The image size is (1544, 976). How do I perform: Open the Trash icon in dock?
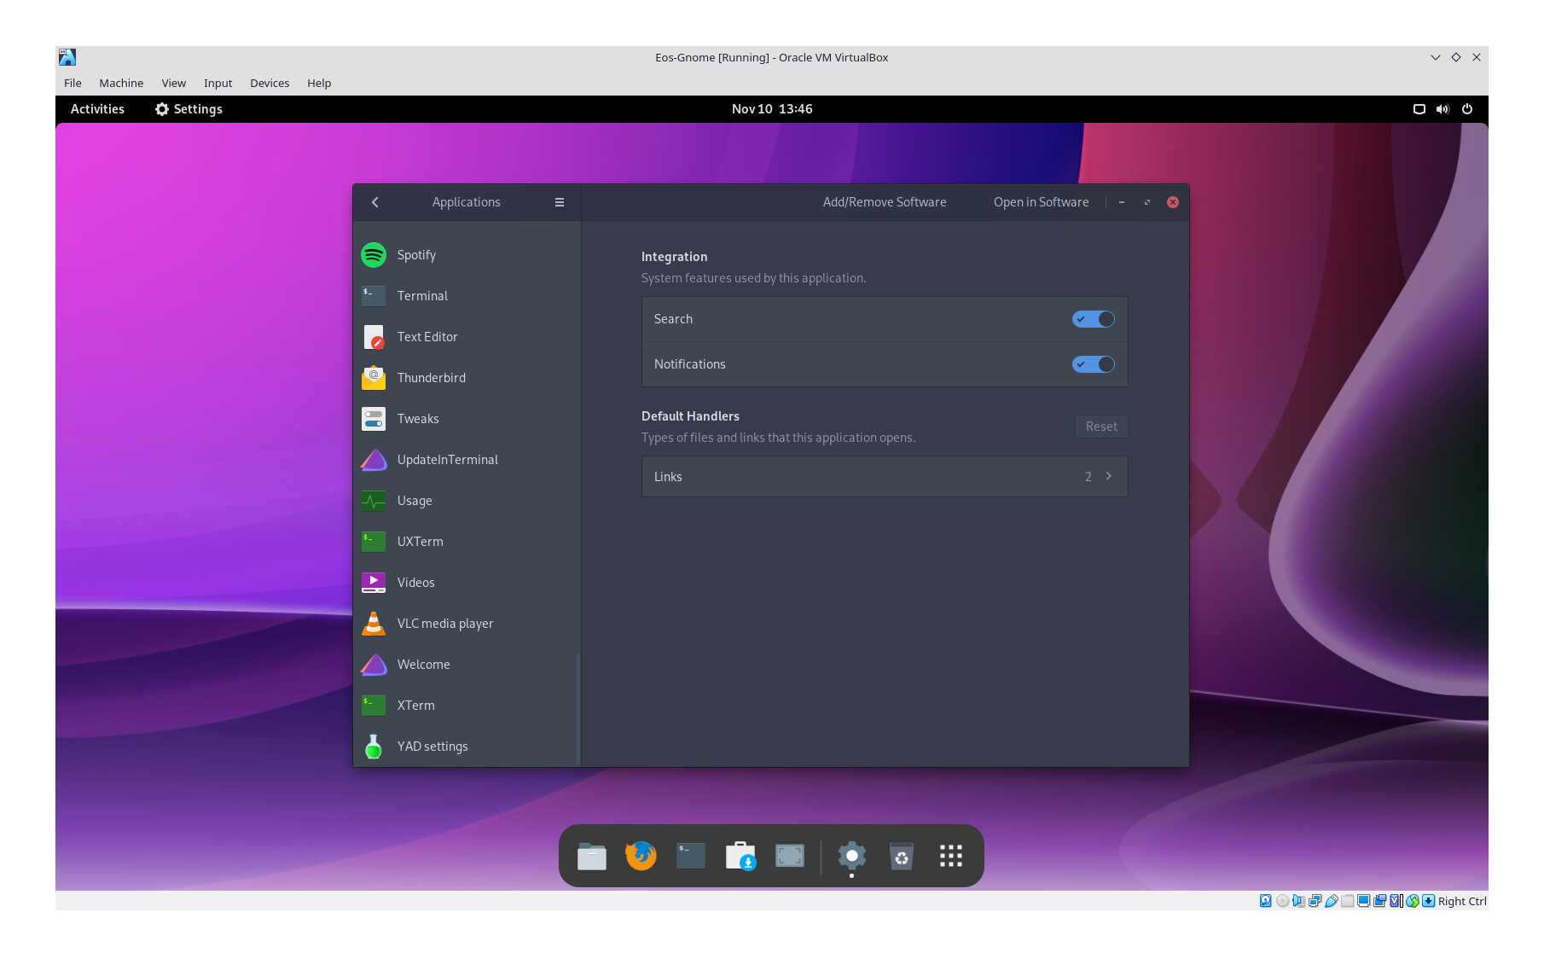pyautogui.click(x=902, y=856)
